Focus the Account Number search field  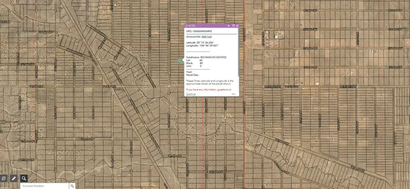tap(45, 186)
